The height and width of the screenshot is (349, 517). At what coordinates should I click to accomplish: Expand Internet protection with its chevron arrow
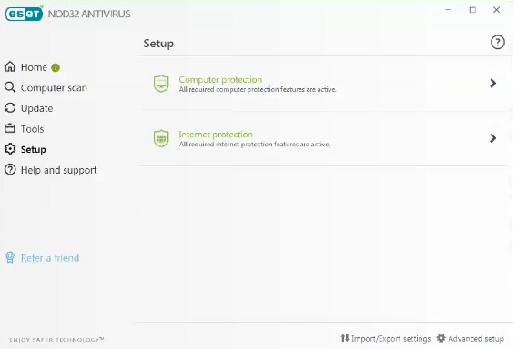(493, 138)
